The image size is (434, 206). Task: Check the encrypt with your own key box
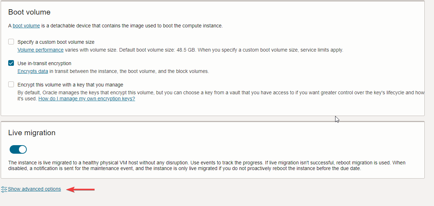[11, 85]
